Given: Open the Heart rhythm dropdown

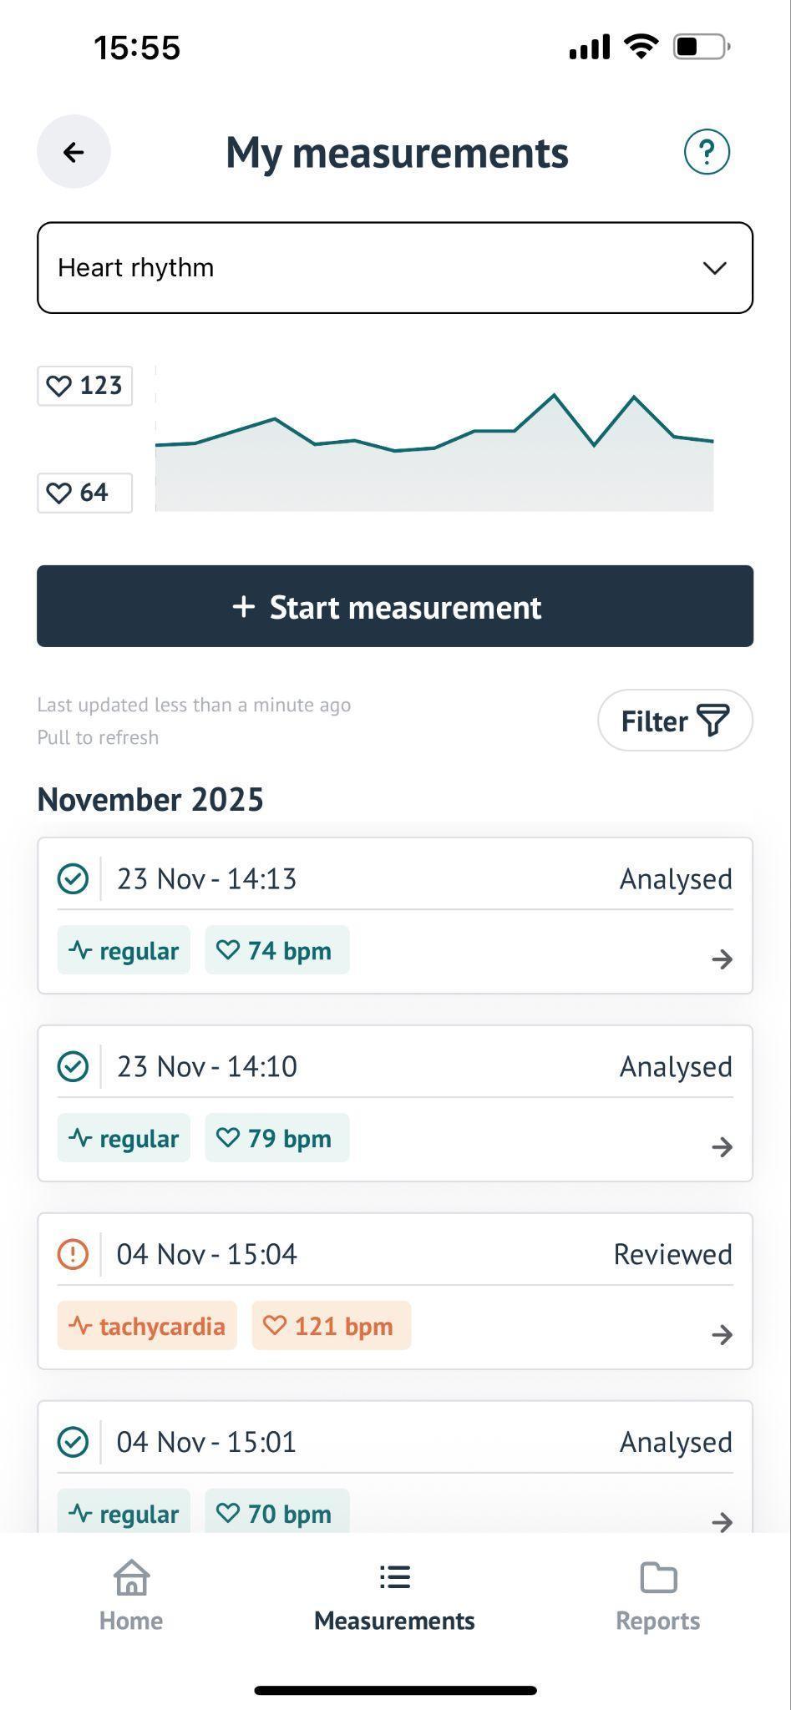Looking at the screenshot, I should [395, 268].
